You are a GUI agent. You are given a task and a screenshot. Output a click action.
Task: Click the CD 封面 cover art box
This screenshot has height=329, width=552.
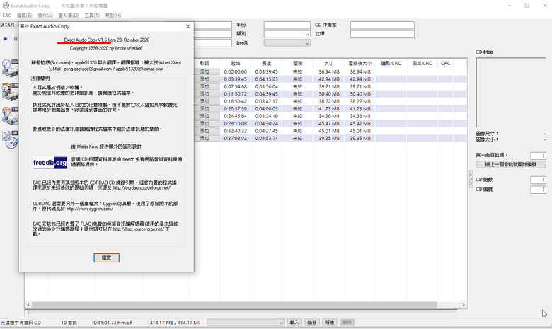tap(511, 93)
